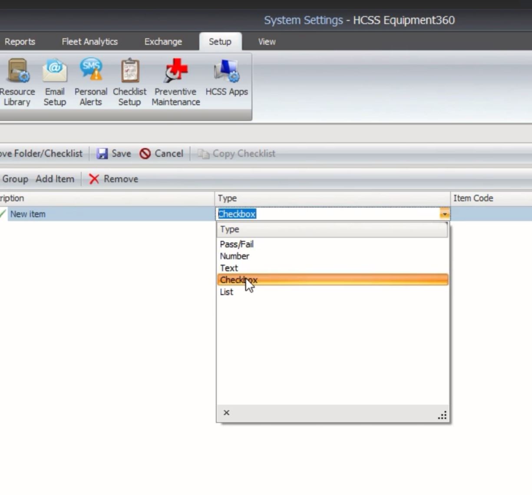Viewport: 532px width, 495px height.
Task: Choose Number type option
Action: pyautogui.click(x=333, y=256)
